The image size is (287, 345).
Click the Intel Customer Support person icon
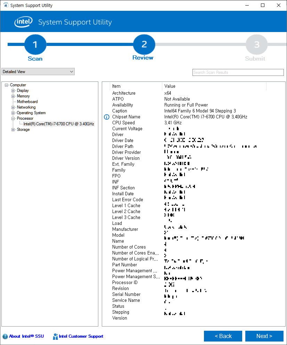(55, 336)
